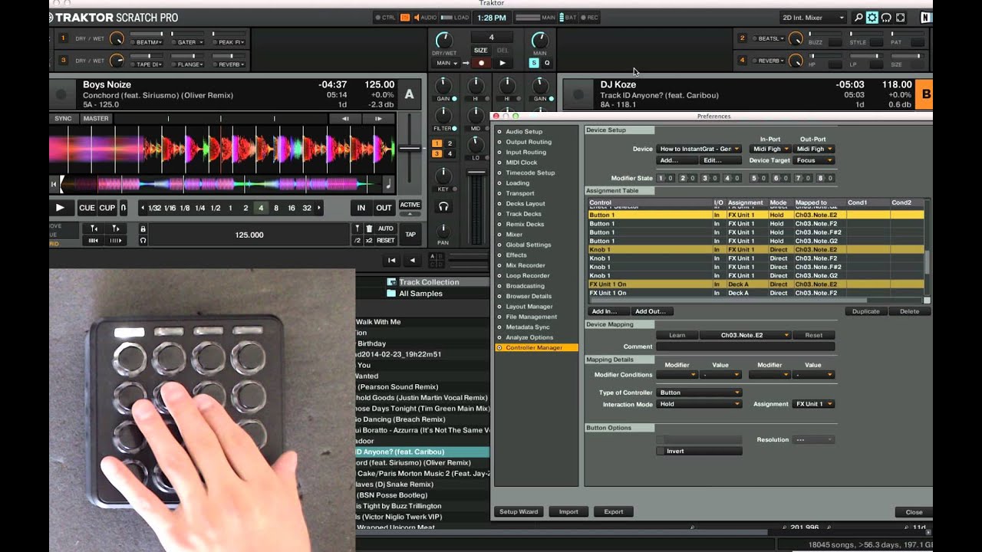This screenshot has height=552, width=982.
Task: Click the lock BPM icon on Deck A
Action: 143,228
